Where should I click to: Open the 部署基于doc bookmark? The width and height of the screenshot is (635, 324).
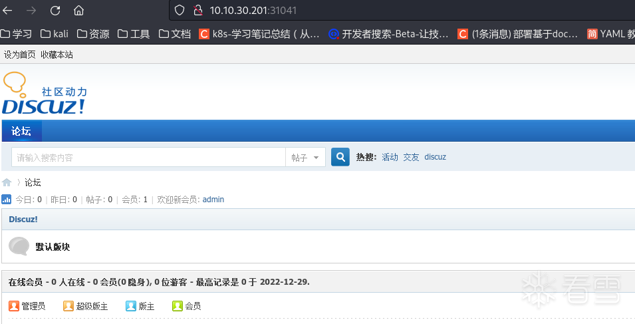point(517,34)
